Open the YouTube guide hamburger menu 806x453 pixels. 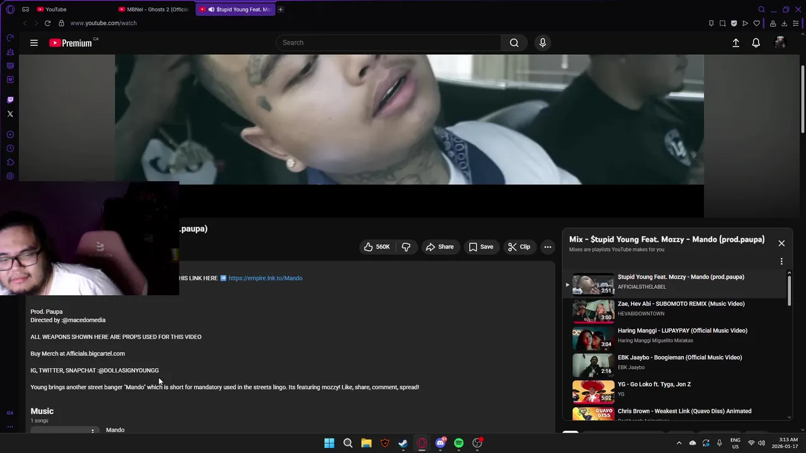34,43
